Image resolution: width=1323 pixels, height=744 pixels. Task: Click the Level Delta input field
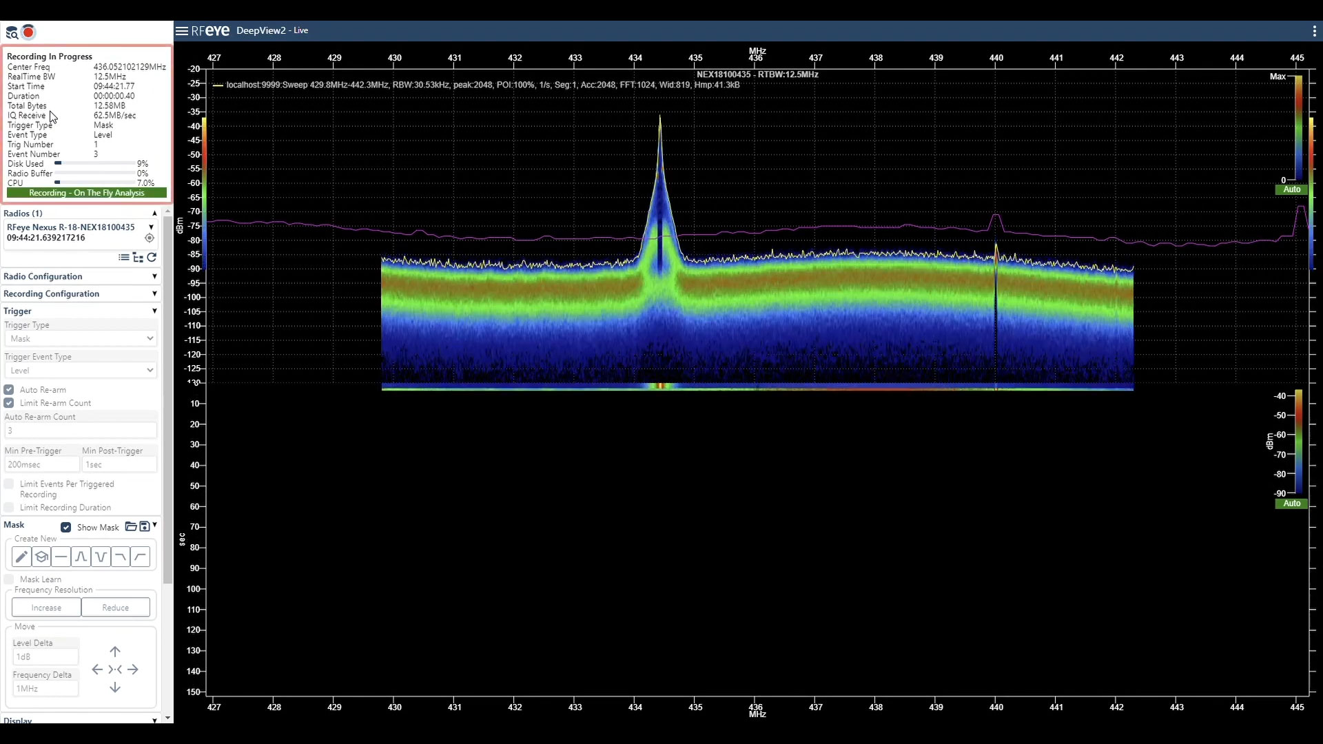(x=45, y=657)
